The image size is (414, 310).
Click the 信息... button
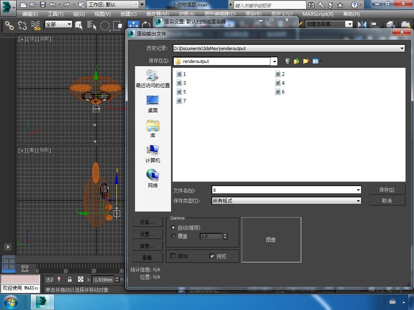[147, 246]
